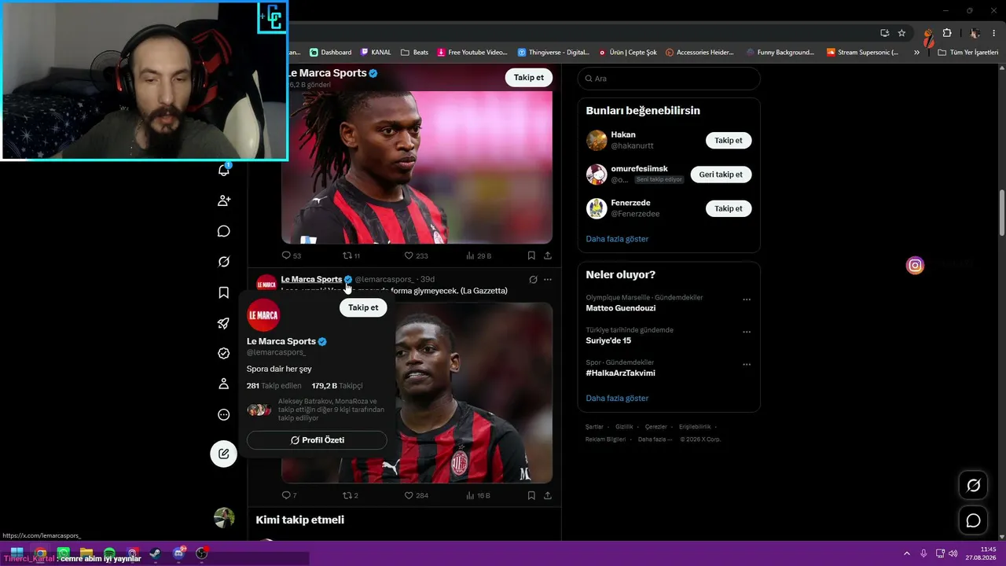Bookmark the post with 284 likes
Image resolution: width=1006 pixels, height=566 pixels.
[531, 495]
